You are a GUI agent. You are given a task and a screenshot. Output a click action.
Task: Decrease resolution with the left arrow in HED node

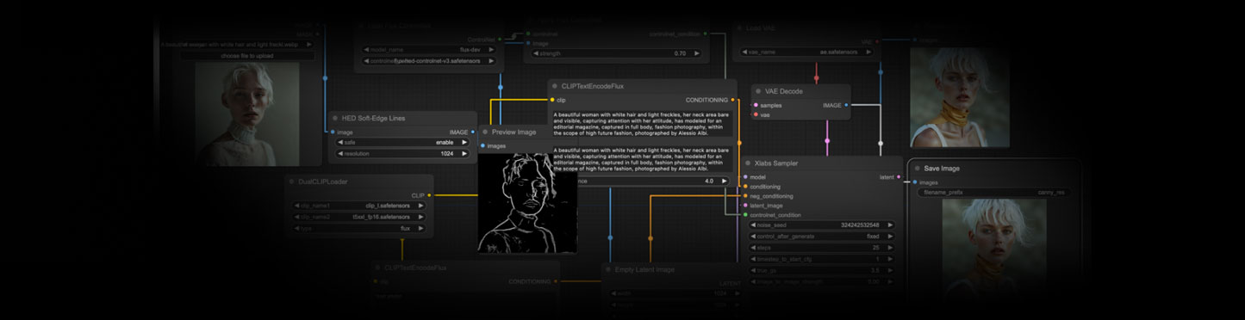[341, 154]
